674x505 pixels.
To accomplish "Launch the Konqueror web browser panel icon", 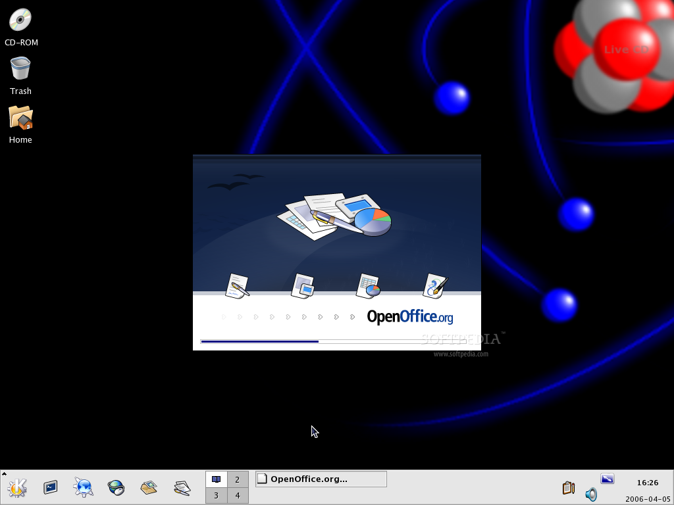I will click(x=84, y=487).
